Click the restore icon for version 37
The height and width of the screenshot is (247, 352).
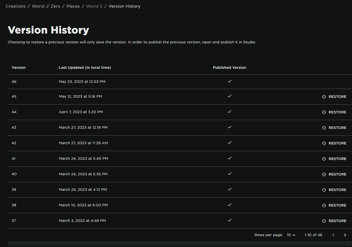click(x=324, y=221)
